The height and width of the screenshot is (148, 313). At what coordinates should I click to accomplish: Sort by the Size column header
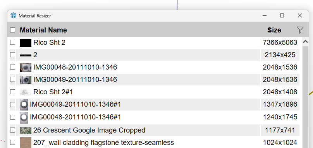point(274,30)
